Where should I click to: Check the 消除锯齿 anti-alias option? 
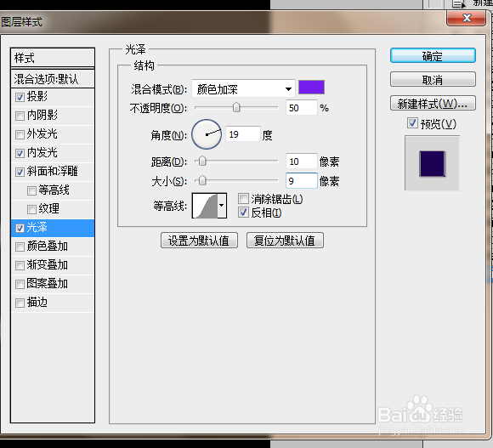[243, 199]
